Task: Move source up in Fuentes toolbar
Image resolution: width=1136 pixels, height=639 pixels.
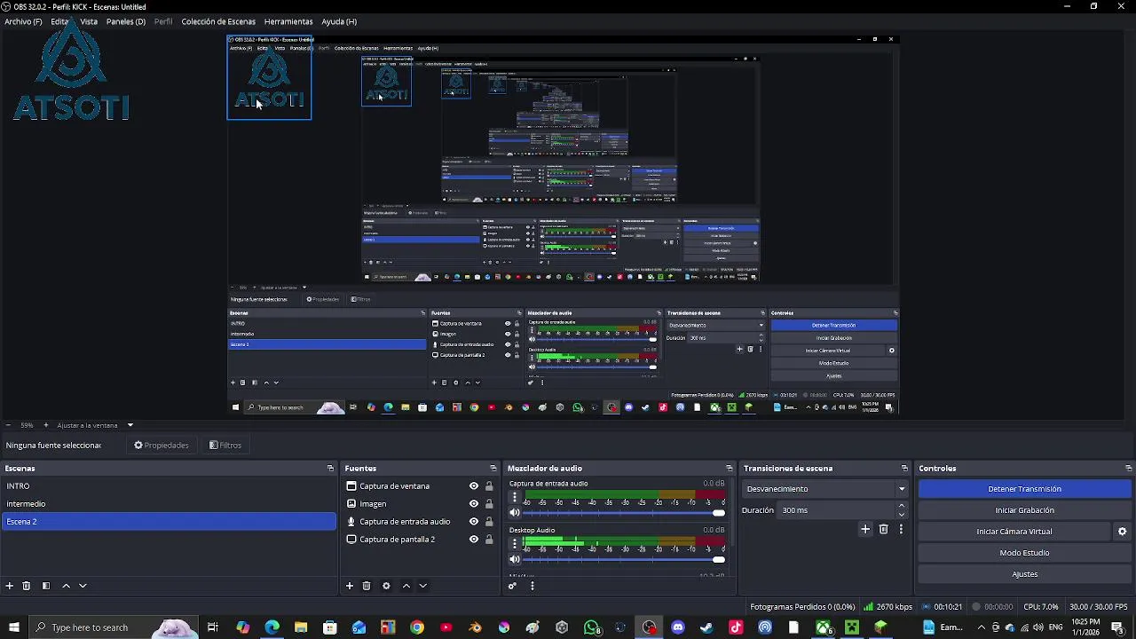Action: 406,586
